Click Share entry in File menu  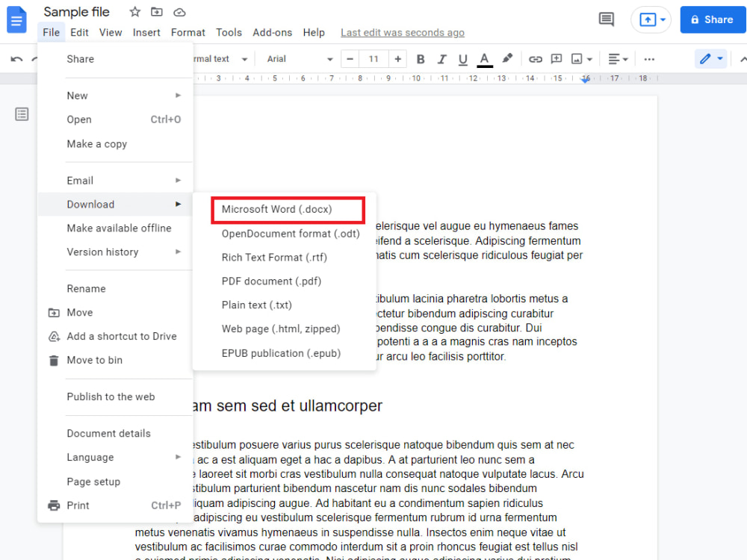[115, 59]
